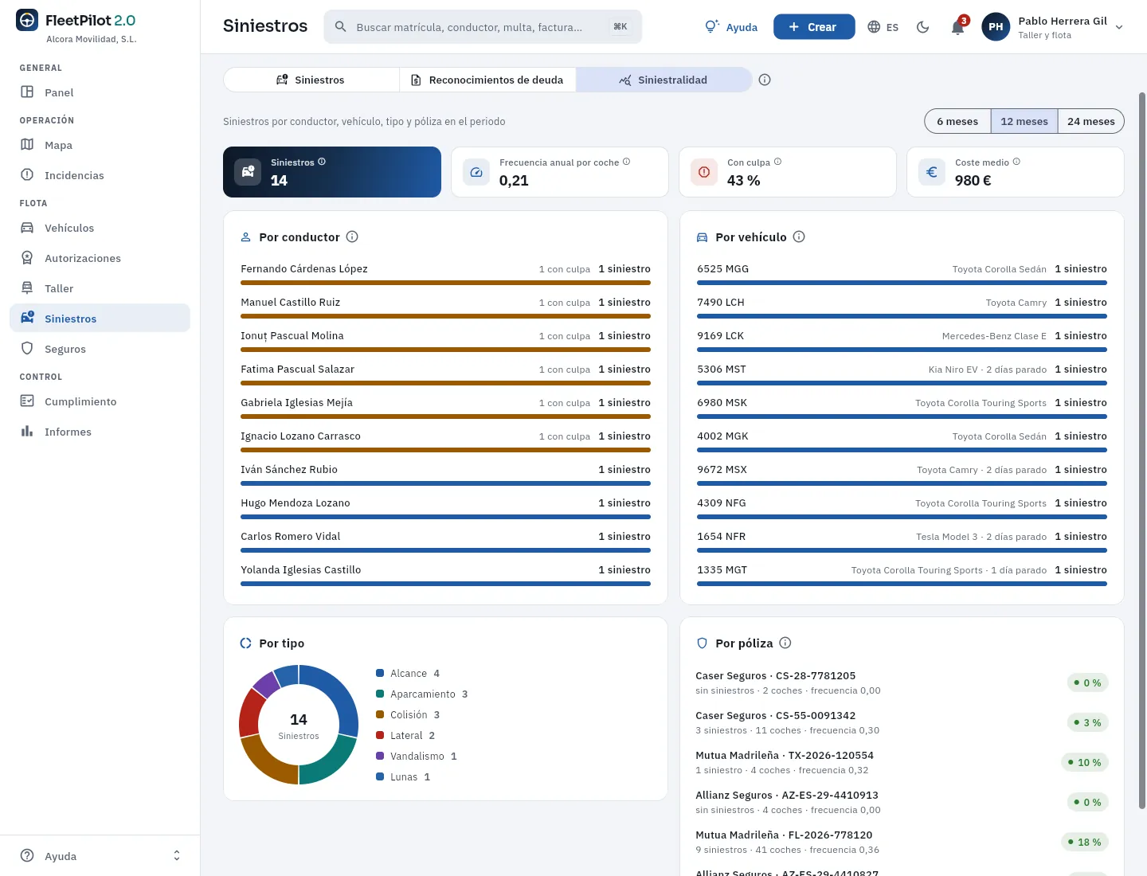Click the Autorizaciones badge icon
This screenshot has width=1147, height=876.
click(27, 258)
